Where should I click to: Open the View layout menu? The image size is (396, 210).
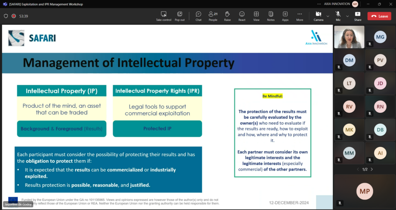tap(256, 16)
